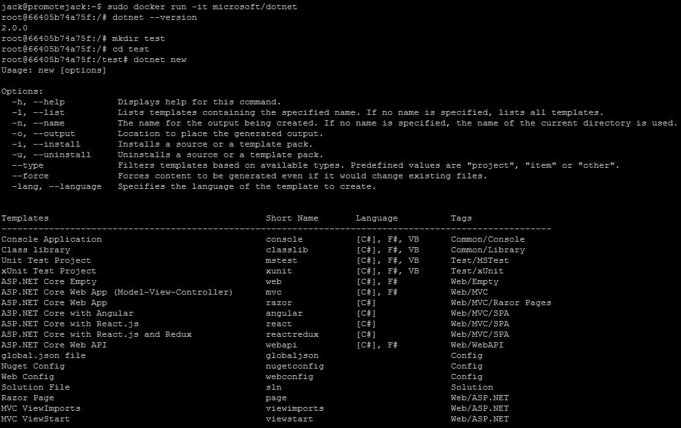The width and height of the screenshot is (681, 428).
Task: Click the 'classlib' short name
Action: [x=287, y=250]
